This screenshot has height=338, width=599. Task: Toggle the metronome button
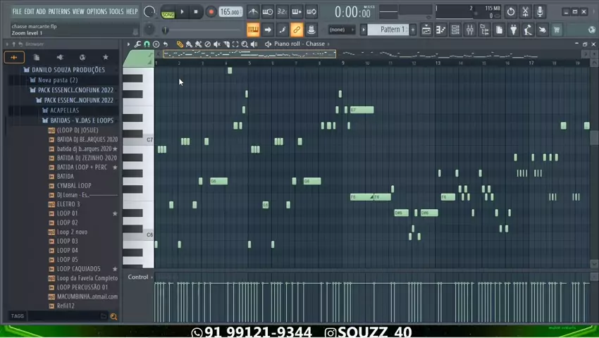253,12
